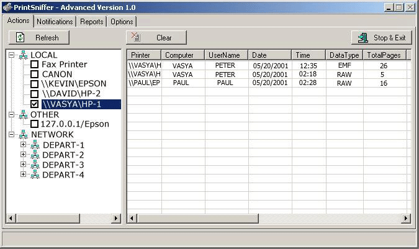Image resolution: width=419 pixels, height=249 pixels.
Task: Click the Refresh icon with green arrows
Action: [20, 37]
